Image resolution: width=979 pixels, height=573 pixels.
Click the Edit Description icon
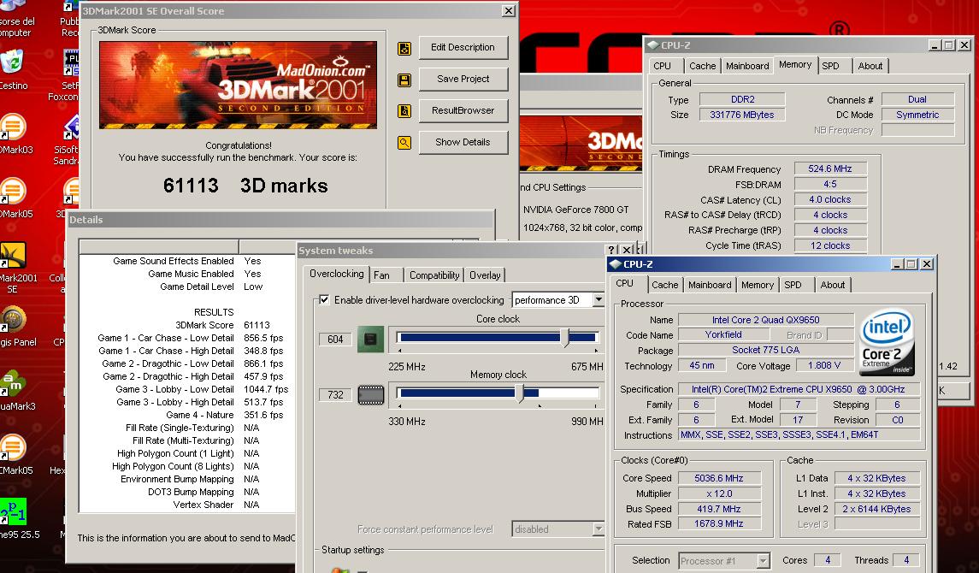404,48
